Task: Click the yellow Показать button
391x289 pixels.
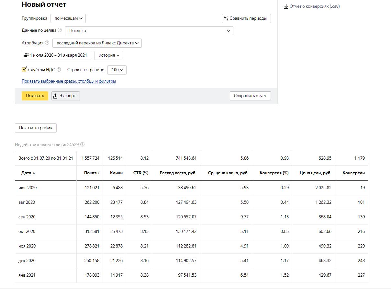Action: click(35, 96)
